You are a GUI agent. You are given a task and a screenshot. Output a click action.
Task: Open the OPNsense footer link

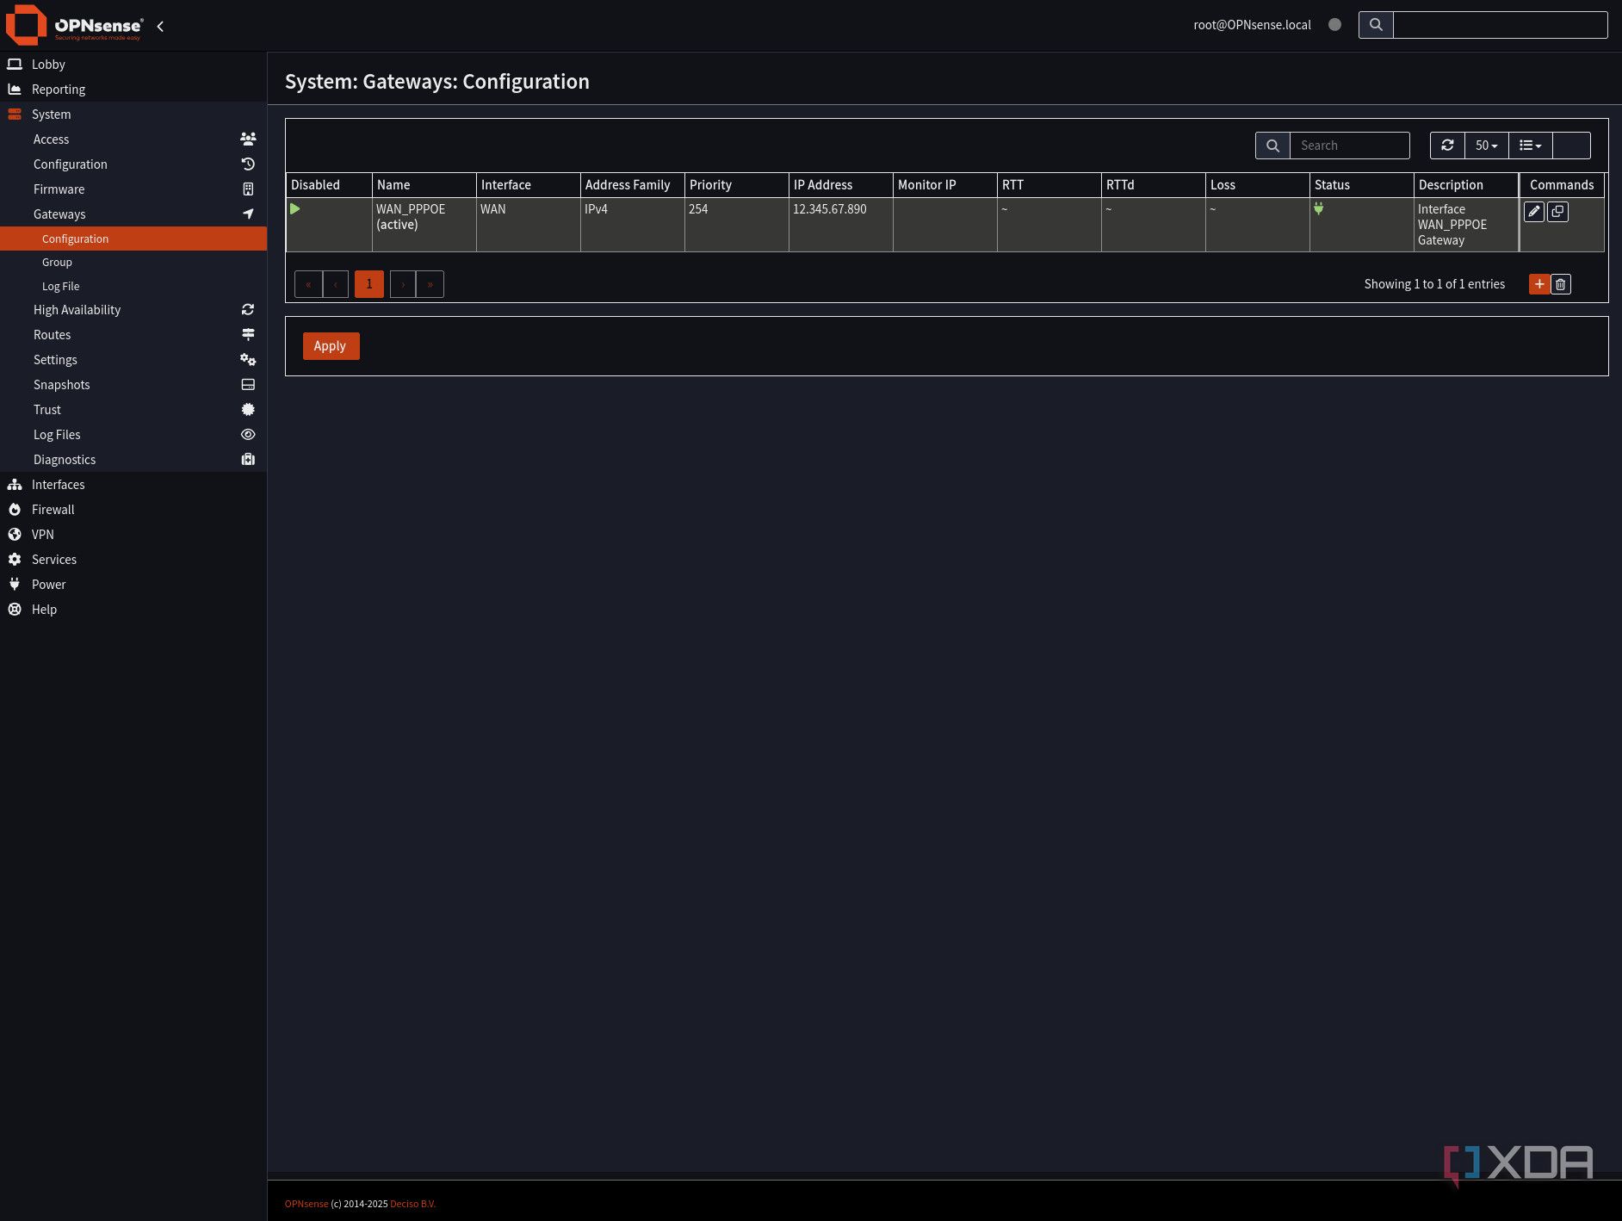click(306, 1204)
